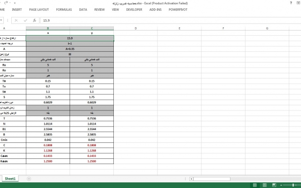Screen dimensions: 301x188
Task: Select B1 value 2.5544 in column B
Action: (48, 129)
